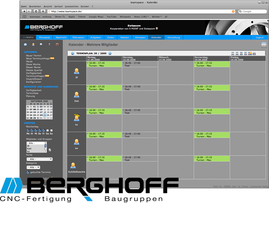The height and width of the screenshot is (234, 269).
Task: Add bookmark with plus button
Action: click(x=43, y=11)
